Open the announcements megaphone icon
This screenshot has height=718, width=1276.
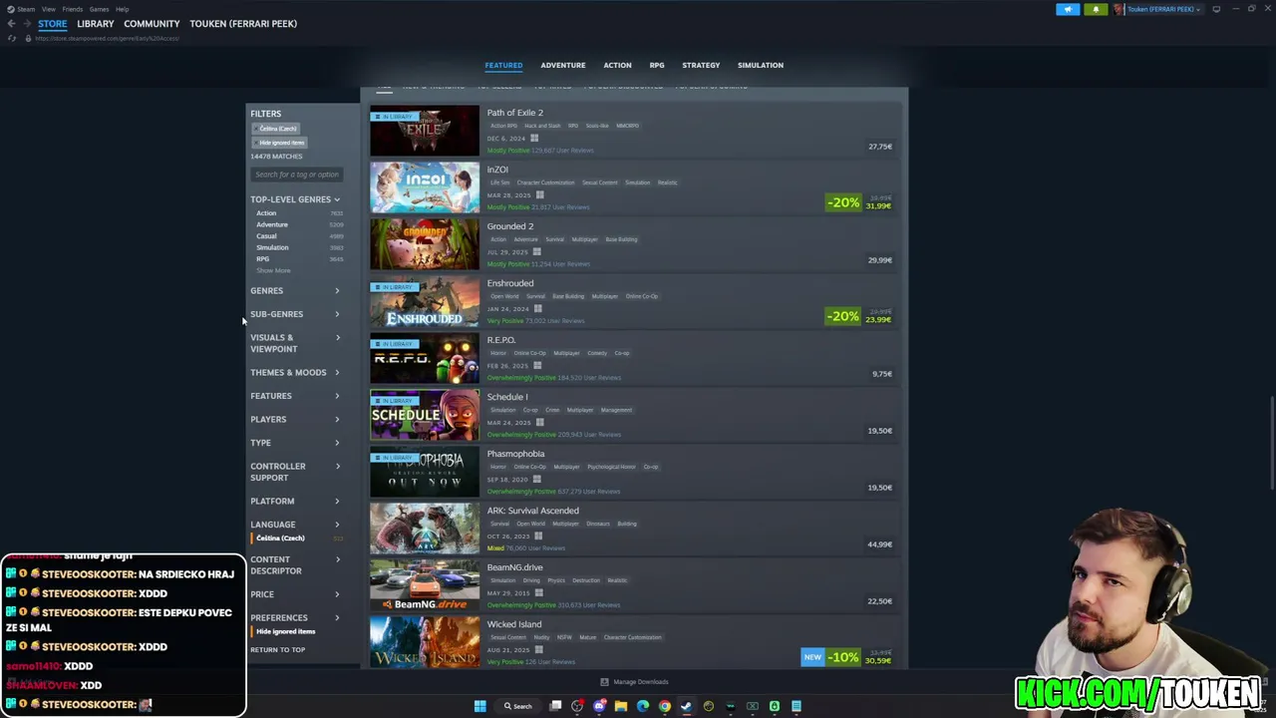coord(1068,9)
